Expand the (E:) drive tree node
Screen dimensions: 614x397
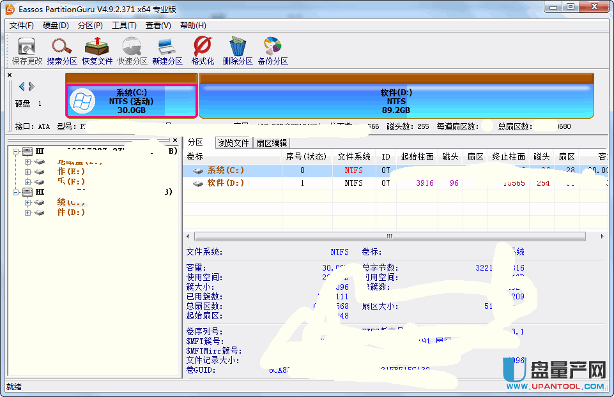coord(27,172)
